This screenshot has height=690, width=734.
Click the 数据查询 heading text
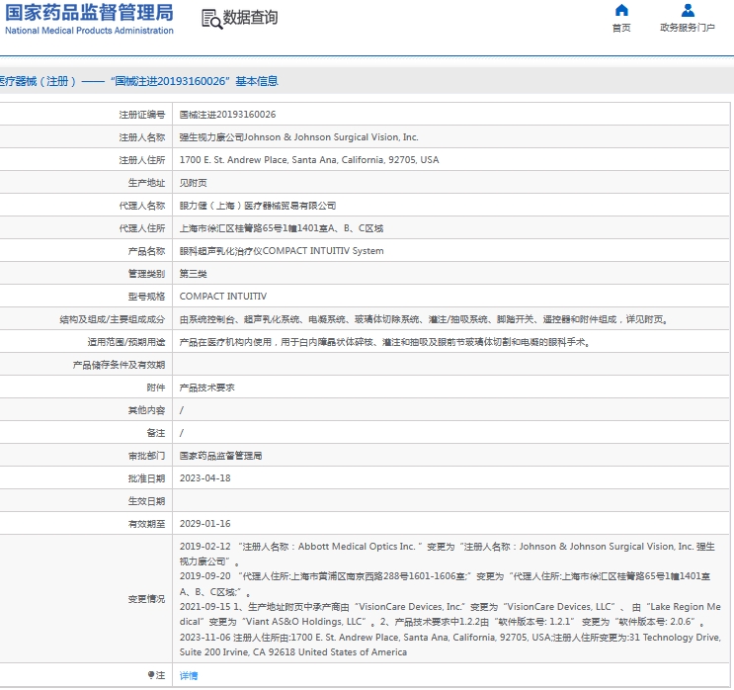point(251,18)
